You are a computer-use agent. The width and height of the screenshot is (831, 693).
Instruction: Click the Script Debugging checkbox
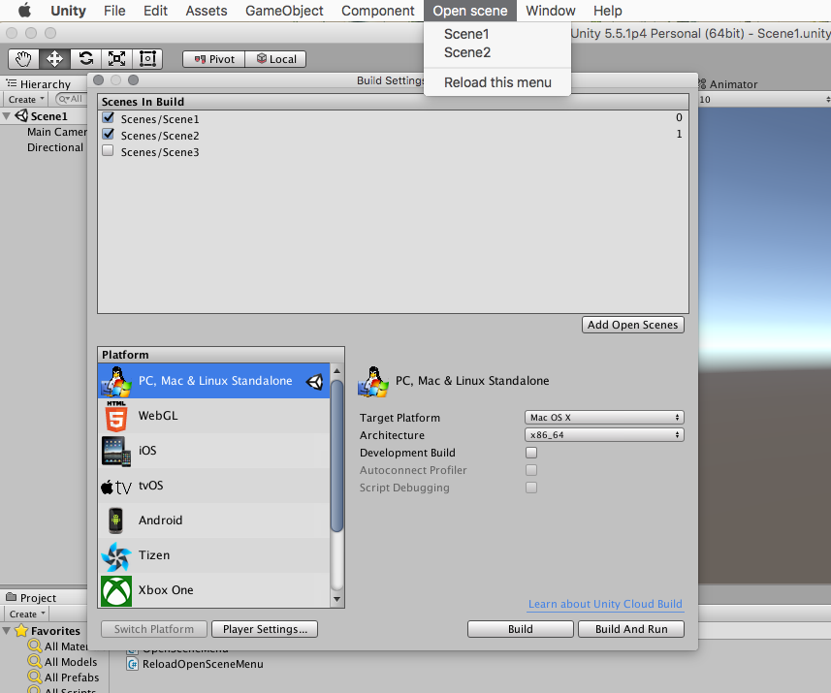tap(531, 488)
